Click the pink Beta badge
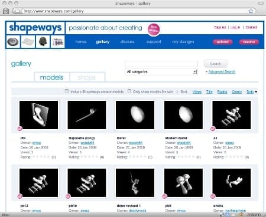 154,29
